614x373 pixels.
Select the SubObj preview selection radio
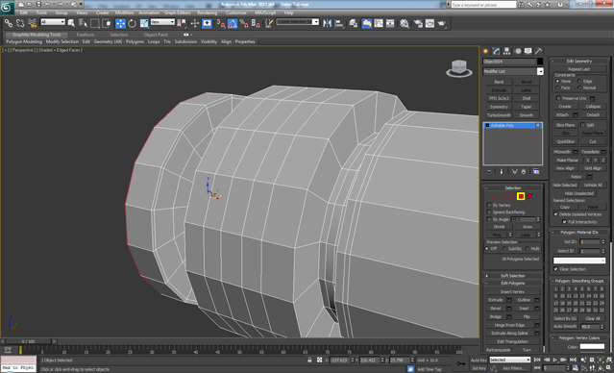pos(504,249)
